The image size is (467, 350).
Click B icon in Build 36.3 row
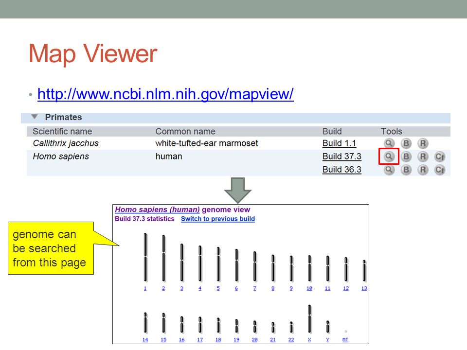click(406, 170)
